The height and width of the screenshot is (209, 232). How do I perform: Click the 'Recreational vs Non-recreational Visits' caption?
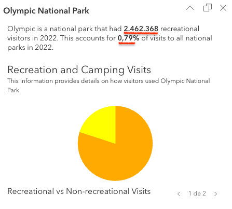(x=79, y=191)
